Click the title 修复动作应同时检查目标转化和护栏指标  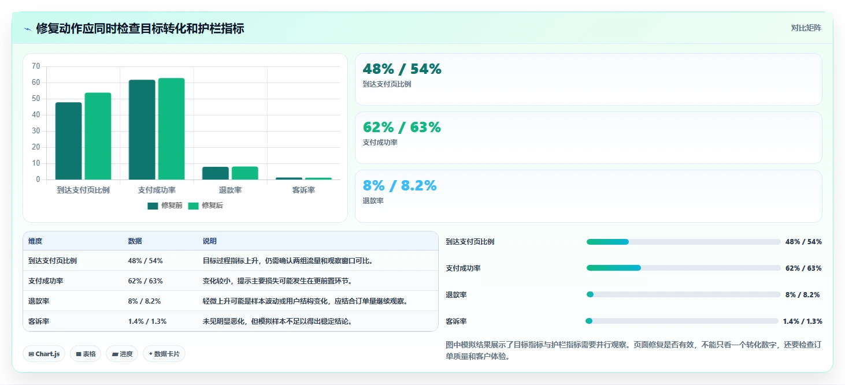[140, 28]
